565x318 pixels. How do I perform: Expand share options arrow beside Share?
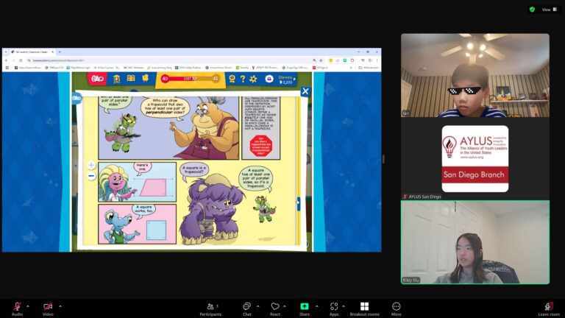coord(317,306)
